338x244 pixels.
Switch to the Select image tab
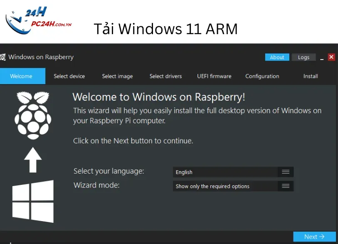pos(117,76)
